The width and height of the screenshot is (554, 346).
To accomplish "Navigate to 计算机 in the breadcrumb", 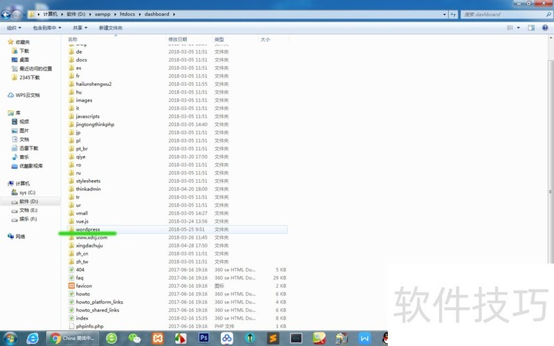I will coord(50,14).
